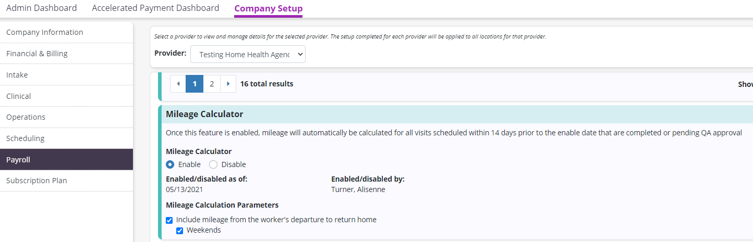Go to next results page arrow
The image size is (753, 242).
pos(228,84)
